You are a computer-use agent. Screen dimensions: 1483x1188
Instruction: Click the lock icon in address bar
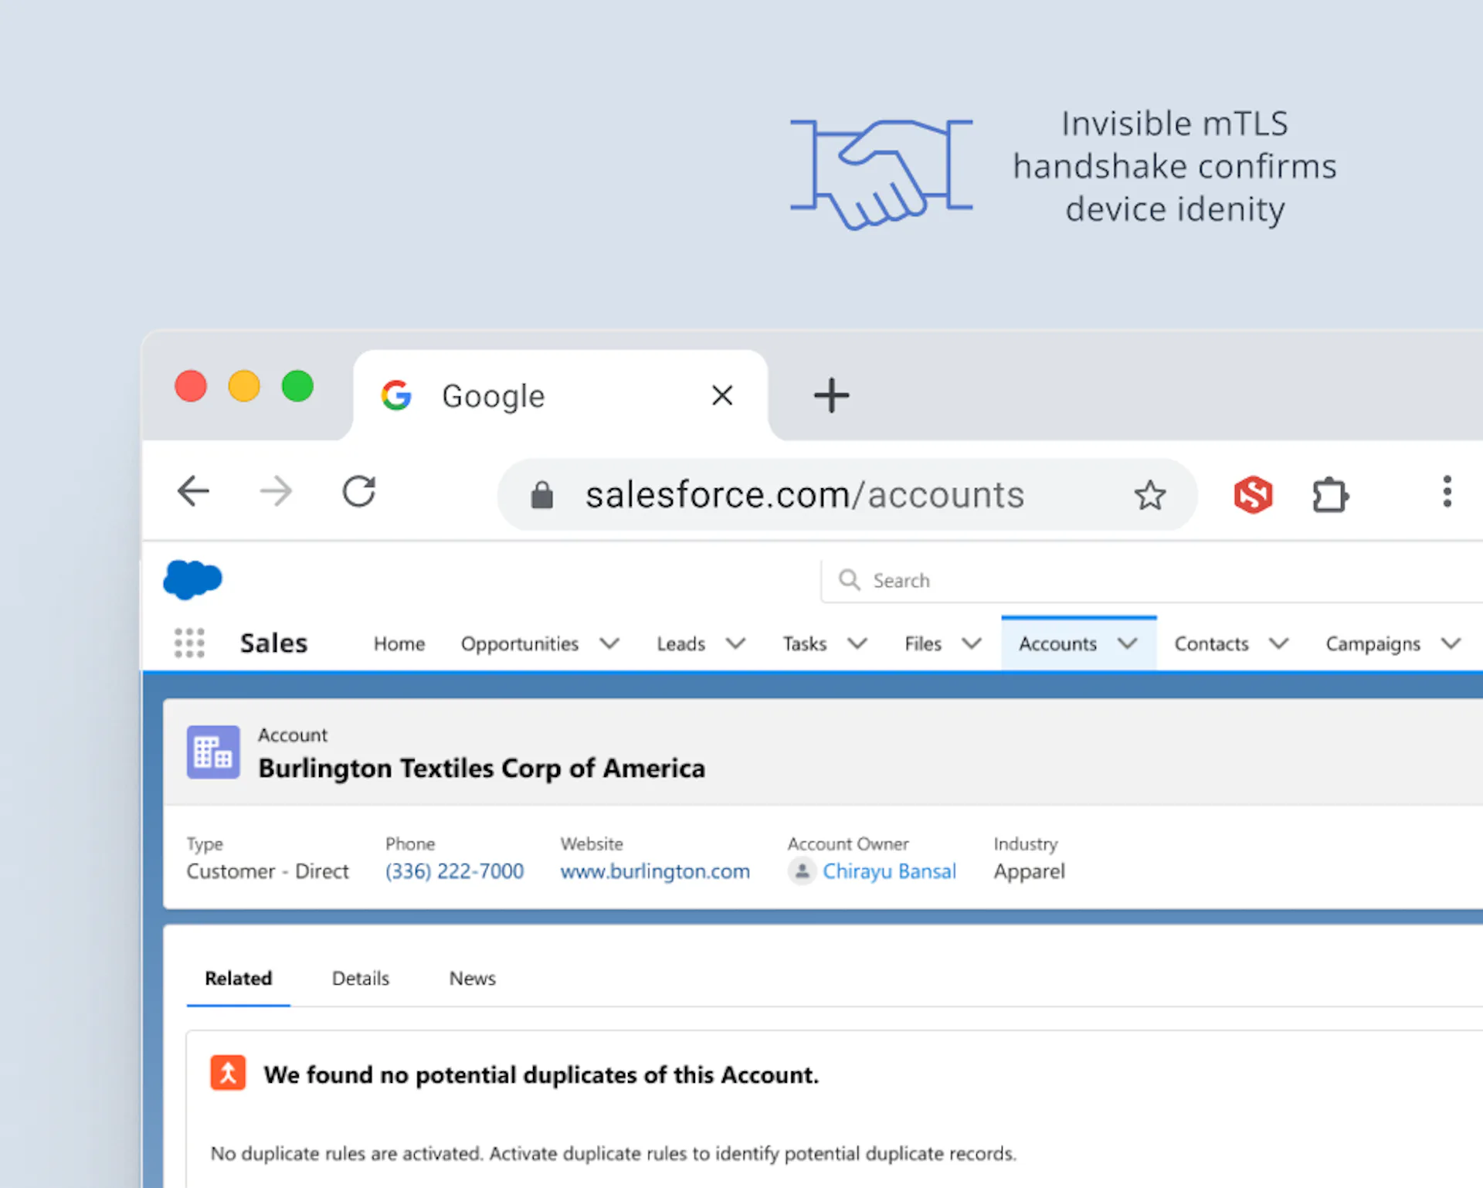[542, 494]
